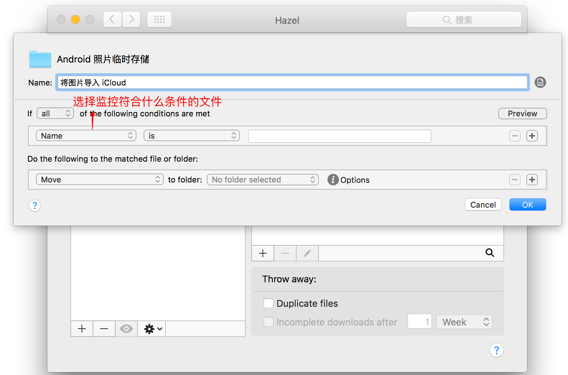The height and width of the screenshot is (375, 568).
Task: Add another action after Move
Action: (532, 180)
